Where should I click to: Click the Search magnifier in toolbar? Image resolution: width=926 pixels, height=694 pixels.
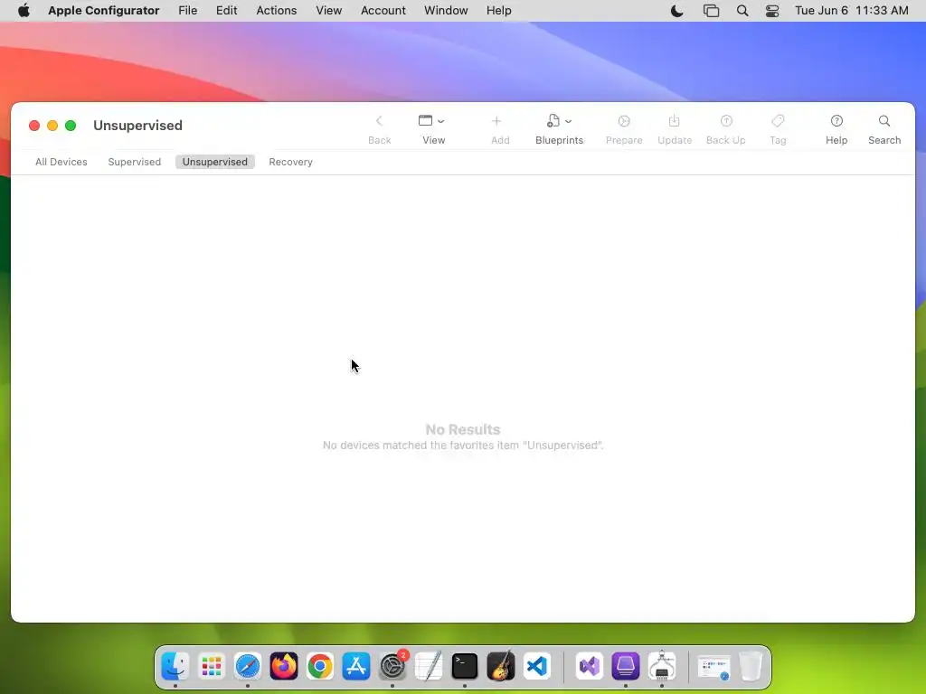(884, 121)
